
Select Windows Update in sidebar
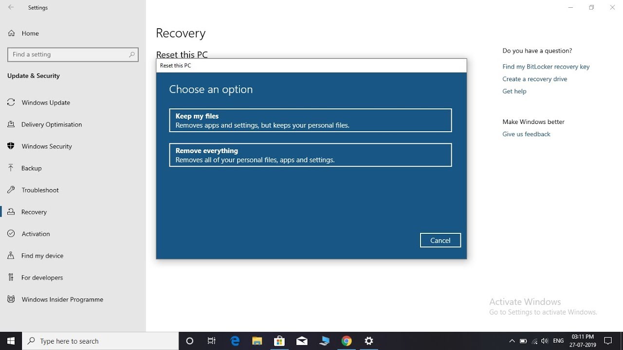tap(73, 103)
